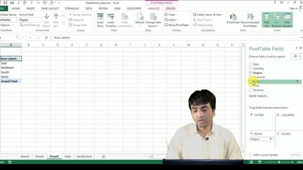
Task: Expand the Name Box dropdown
Action: [x=17, y=37]
